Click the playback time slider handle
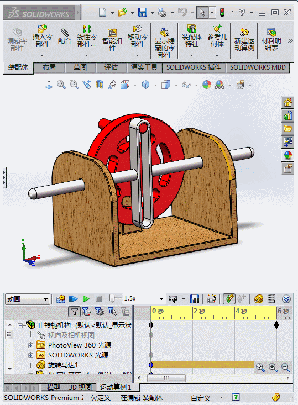298x405 pixels. (112, 298)
